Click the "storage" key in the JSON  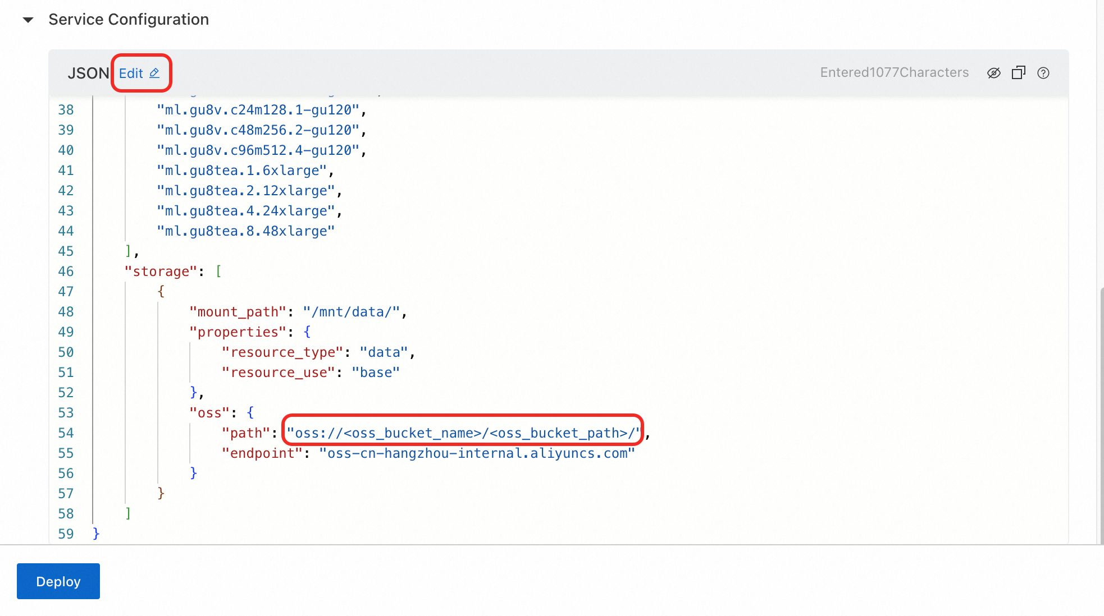(x=161, y=272)
